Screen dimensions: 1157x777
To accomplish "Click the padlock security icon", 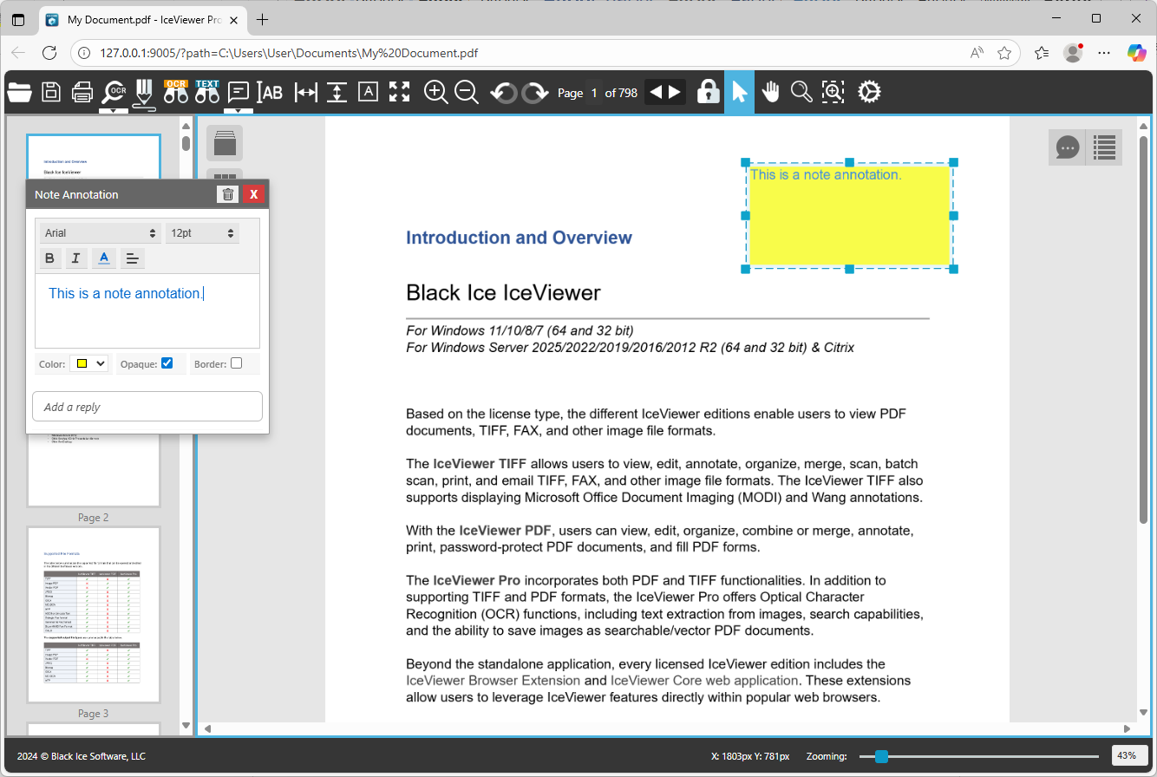I will pyautogui.click(x=709, y=92).
